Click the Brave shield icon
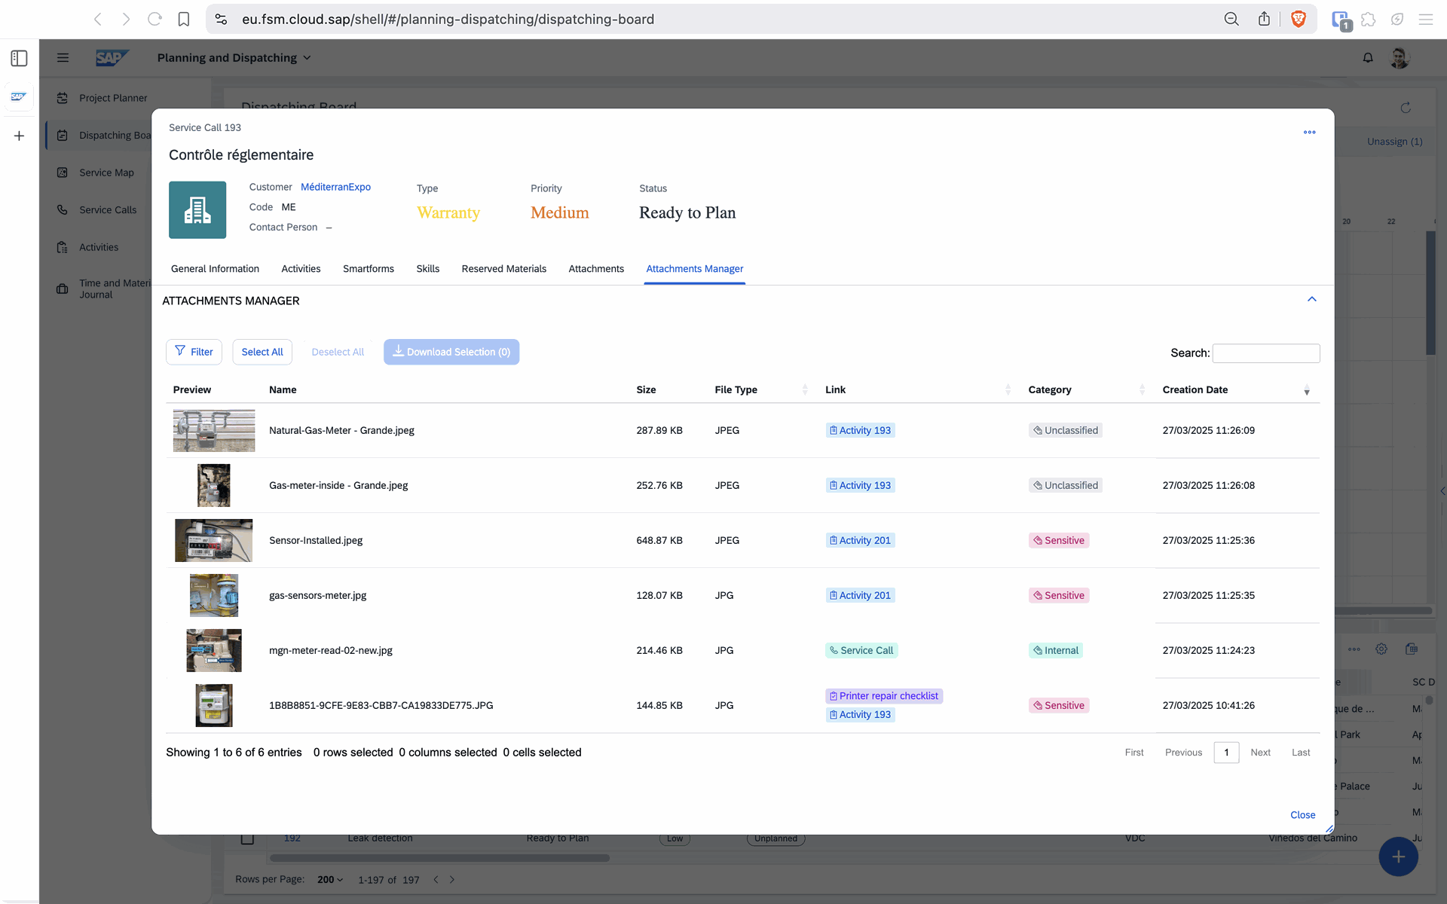1447x904 pixels. click(x=1298, y=19)
